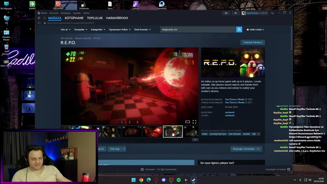
Task: Type in Mağazada ara search field
Action: click(198, 29)
